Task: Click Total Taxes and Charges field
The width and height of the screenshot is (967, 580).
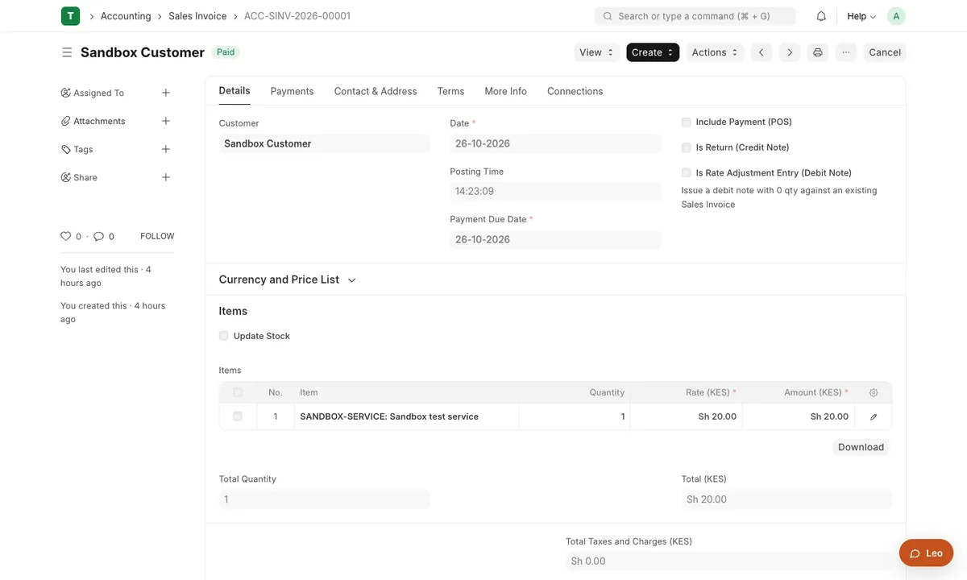Action: coord(728,561)
